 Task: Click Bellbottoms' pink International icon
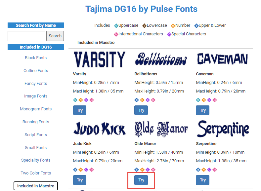tap(153, 100)
